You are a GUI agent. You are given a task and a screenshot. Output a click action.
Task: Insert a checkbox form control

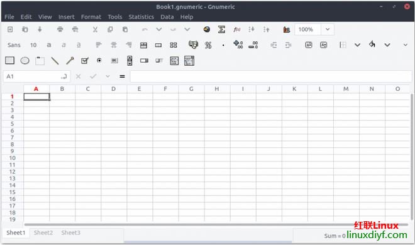[x=84, y=61]
